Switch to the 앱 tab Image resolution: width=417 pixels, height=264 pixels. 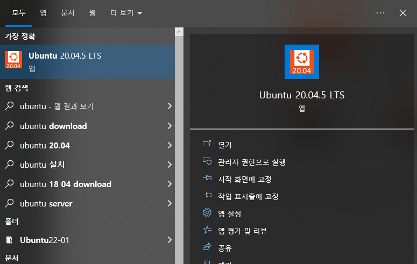44,13
